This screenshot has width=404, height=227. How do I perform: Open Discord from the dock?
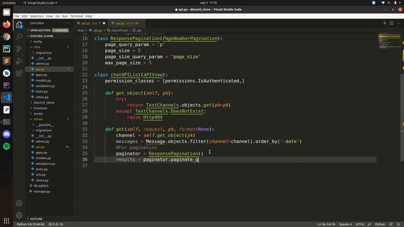pos(6,134)
